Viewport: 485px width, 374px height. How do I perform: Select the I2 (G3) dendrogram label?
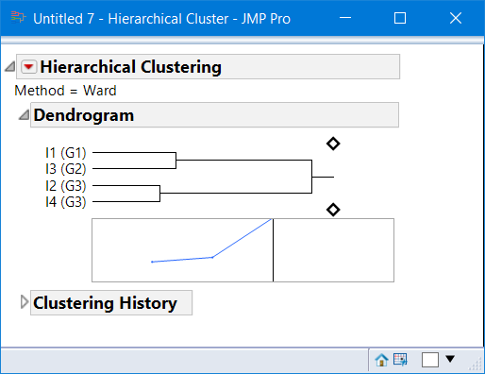65,186
